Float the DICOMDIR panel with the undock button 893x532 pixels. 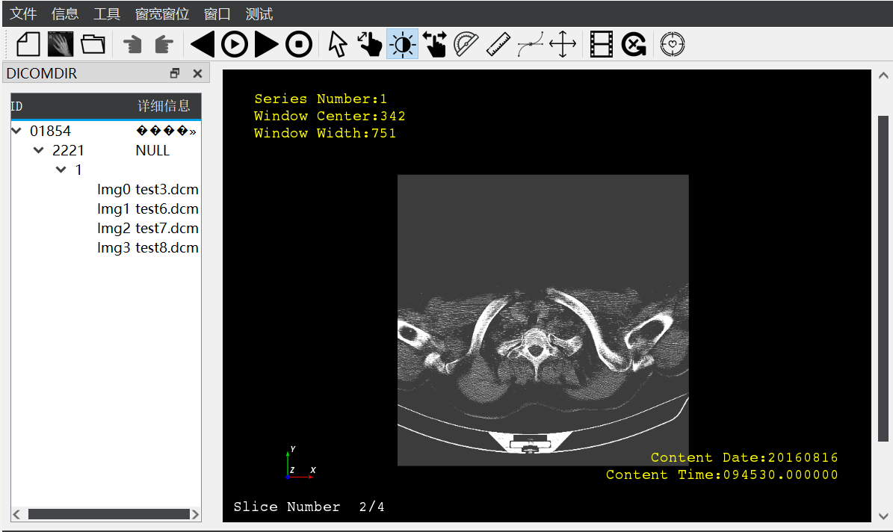tap(174, 72)
